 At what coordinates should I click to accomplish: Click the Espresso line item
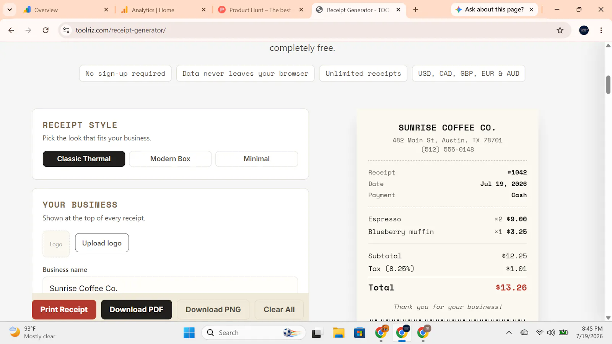point(448,219)
